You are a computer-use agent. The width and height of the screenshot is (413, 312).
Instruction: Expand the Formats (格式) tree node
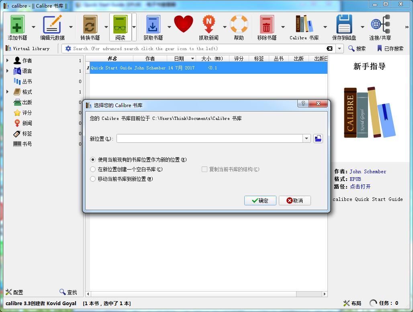click(x=7, y=92)
